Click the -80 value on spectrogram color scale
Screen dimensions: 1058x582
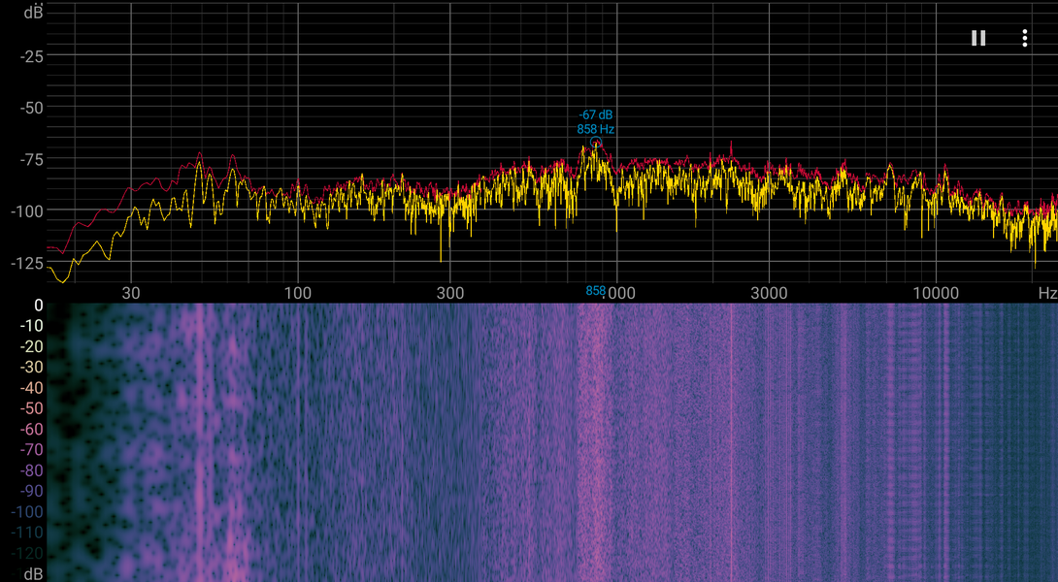(x=31, y=470)
